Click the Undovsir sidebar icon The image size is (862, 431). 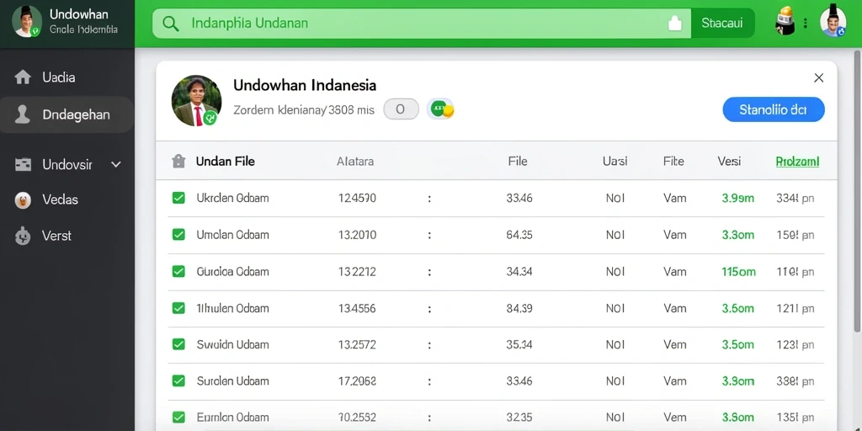point(23,164)
